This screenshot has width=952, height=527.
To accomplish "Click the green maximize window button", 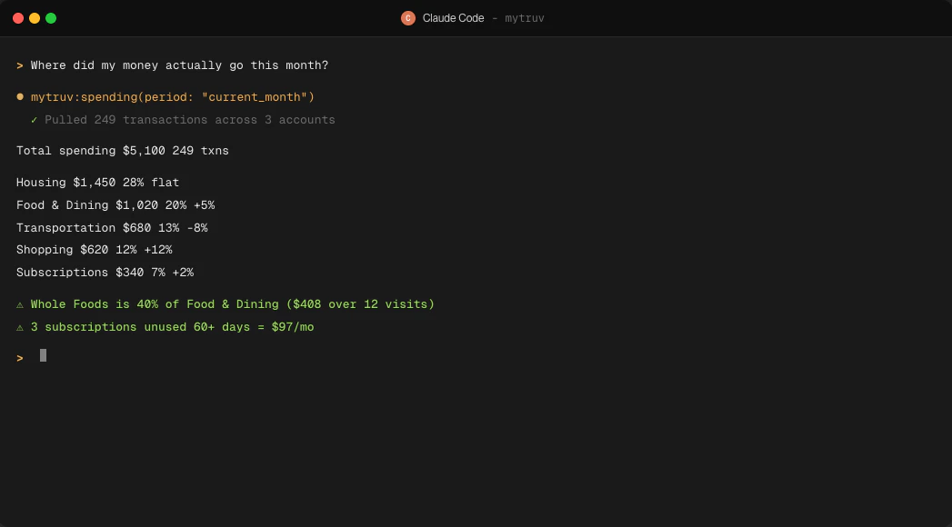I will tap(51, 18).
